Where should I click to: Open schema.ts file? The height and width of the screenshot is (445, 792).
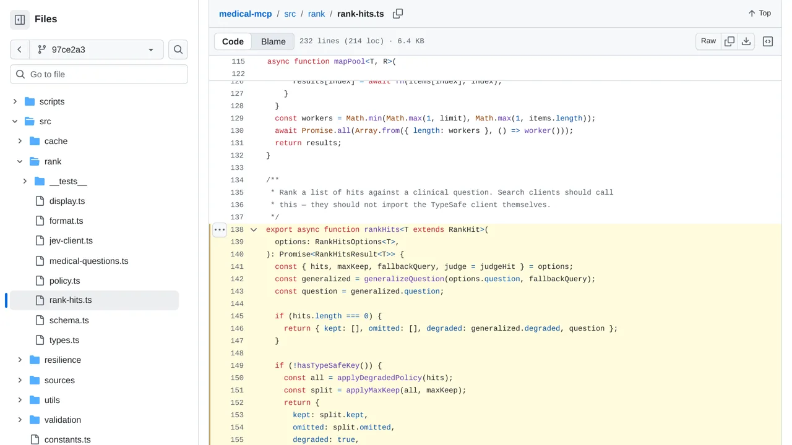point(69,320)
